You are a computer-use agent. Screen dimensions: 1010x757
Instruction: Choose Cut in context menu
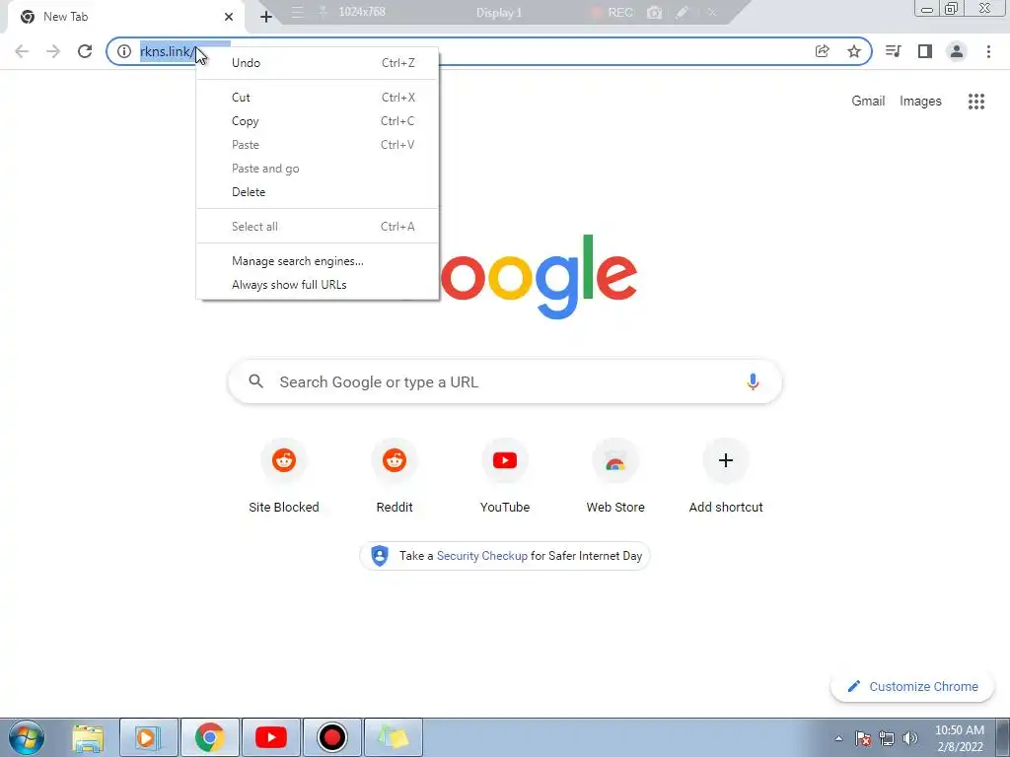318,98
